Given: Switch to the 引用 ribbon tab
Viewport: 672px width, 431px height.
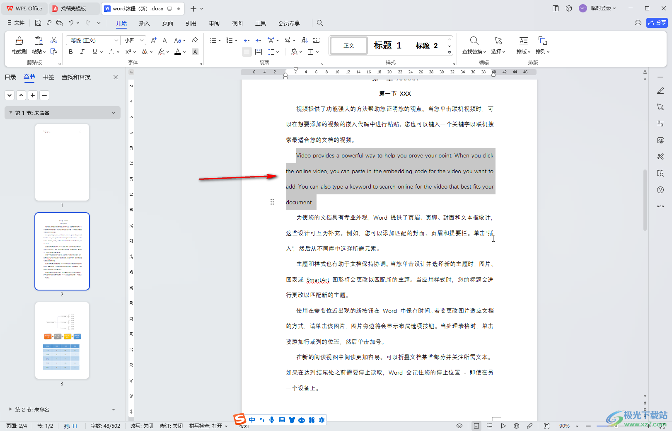Looking at the screenshot, I should 191,23.
